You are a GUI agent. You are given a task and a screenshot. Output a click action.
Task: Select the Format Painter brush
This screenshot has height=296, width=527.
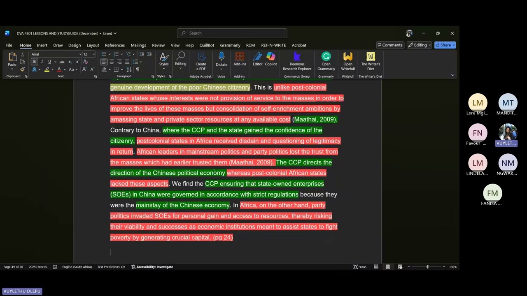coord(22,69)
